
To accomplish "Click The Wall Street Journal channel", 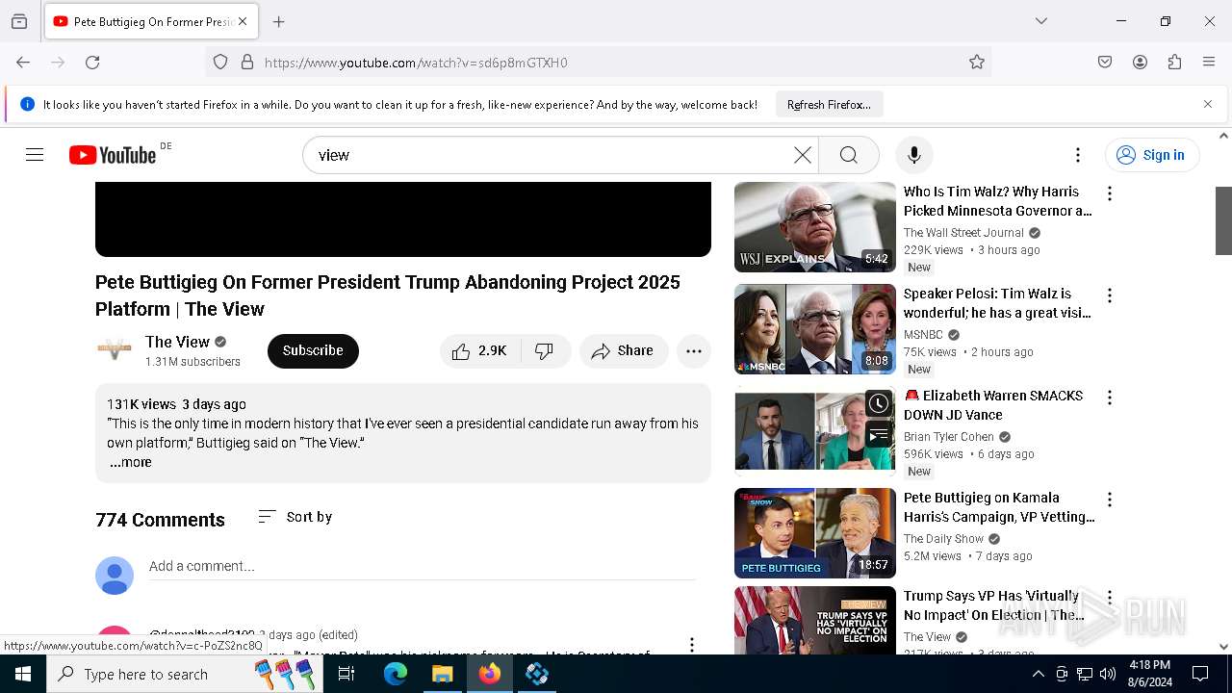I will point(963,233).
